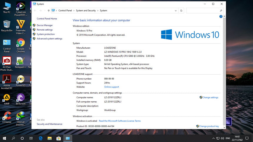253x142 pixels.
Task: Open File Explorer from taskbar
Action: point(49,138)
